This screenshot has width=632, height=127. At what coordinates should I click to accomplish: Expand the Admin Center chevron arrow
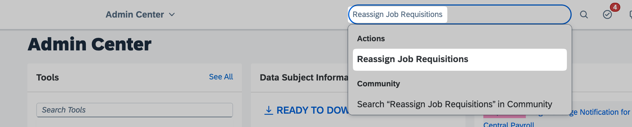[172, 14]
